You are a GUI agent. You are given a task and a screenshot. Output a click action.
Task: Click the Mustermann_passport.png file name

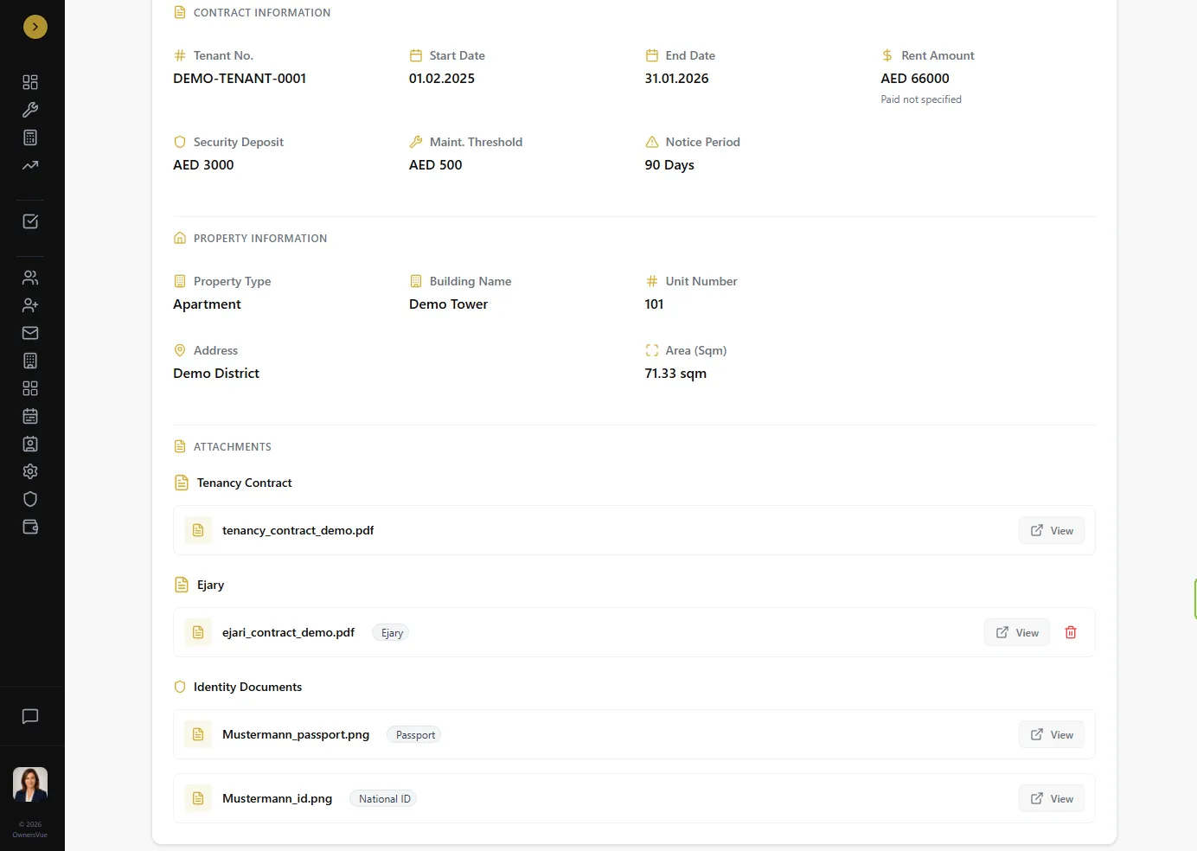[296, 734]
